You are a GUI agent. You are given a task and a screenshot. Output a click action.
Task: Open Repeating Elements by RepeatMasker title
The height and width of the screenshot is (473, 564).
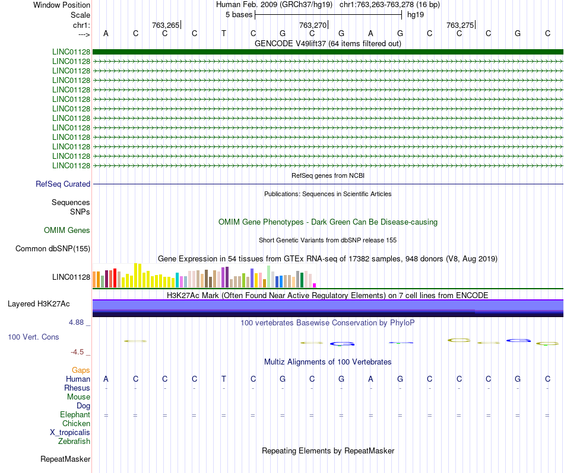328,450
